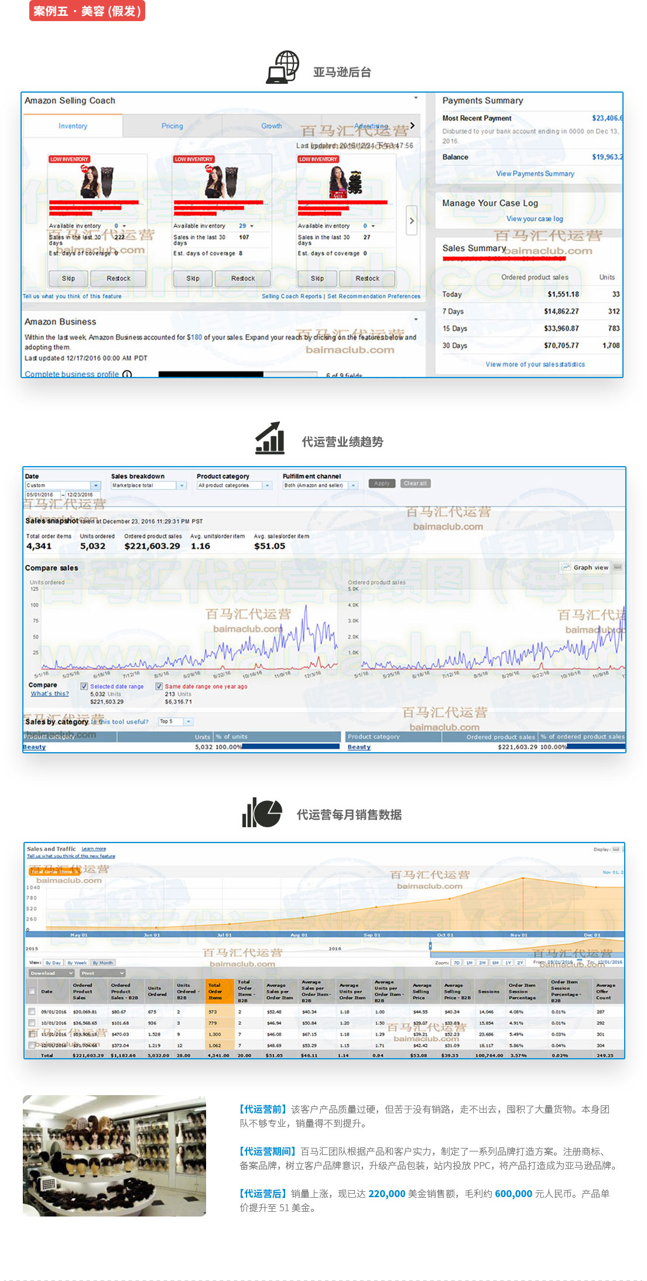Remove the orange Total Order Items tag
Image resolution: width=647 pixels, height=1281 pixels.
pos(76,872)
